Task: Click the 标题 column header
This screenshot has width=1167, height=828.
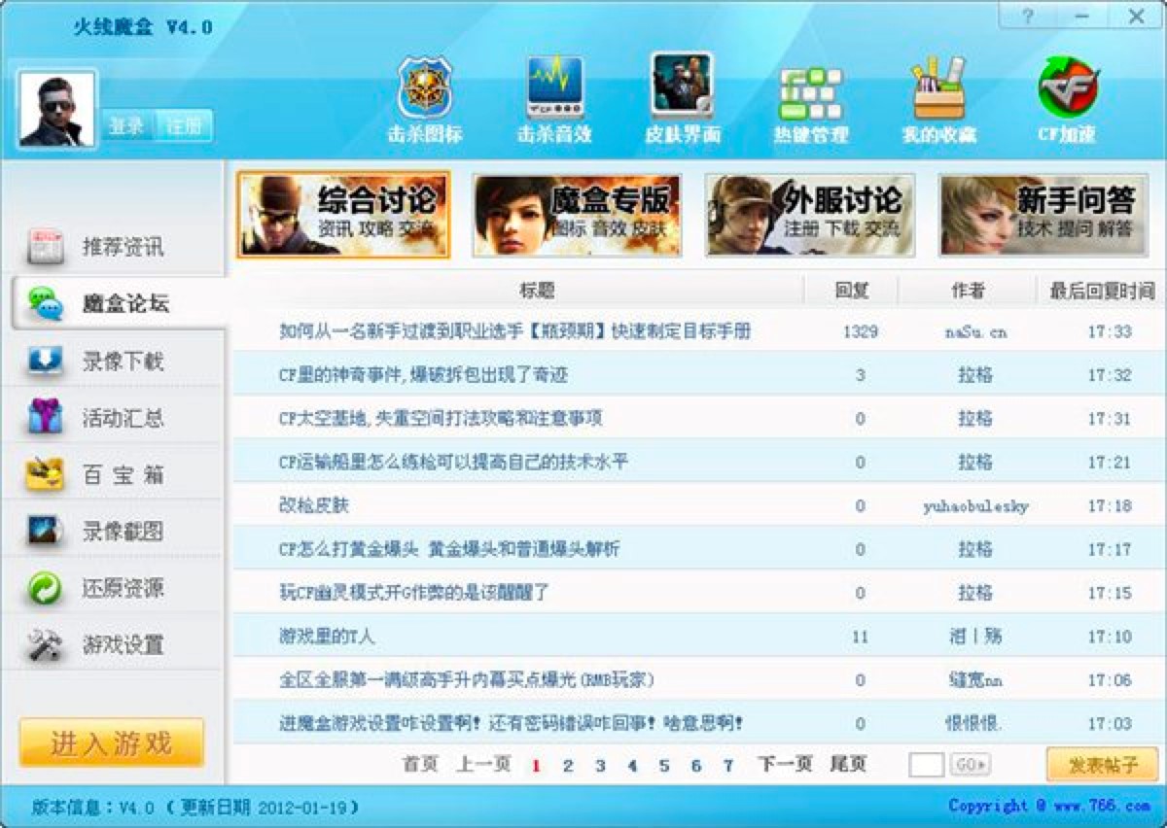Action: tap(537, 291)
